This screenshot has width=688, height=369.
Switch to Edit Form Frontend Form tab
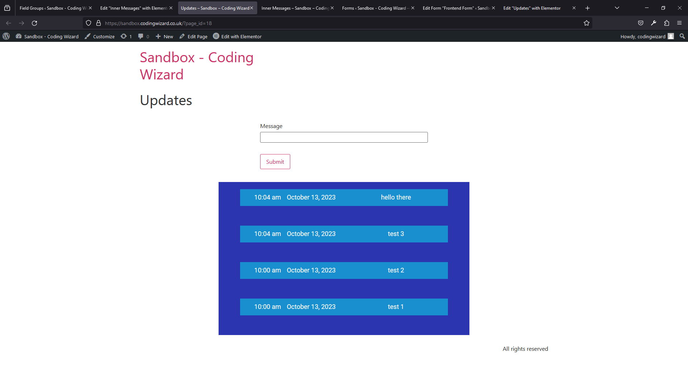[456, 8]
